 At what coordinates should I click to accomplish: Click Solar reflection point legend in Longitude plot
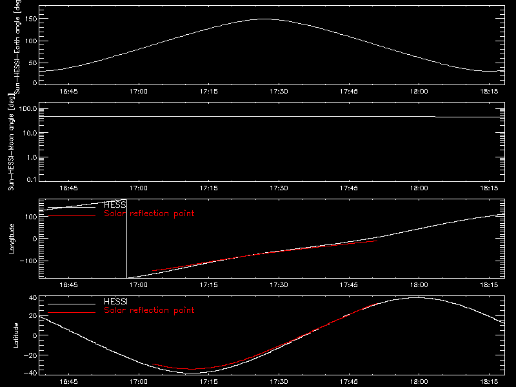(149, 213)
